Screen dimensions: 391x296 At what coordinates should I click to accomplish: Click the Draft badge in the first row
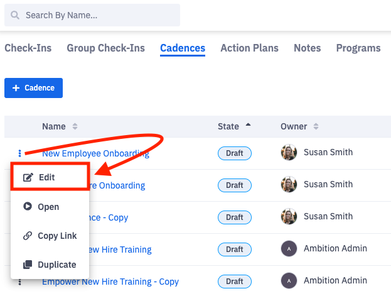[235, 153]
